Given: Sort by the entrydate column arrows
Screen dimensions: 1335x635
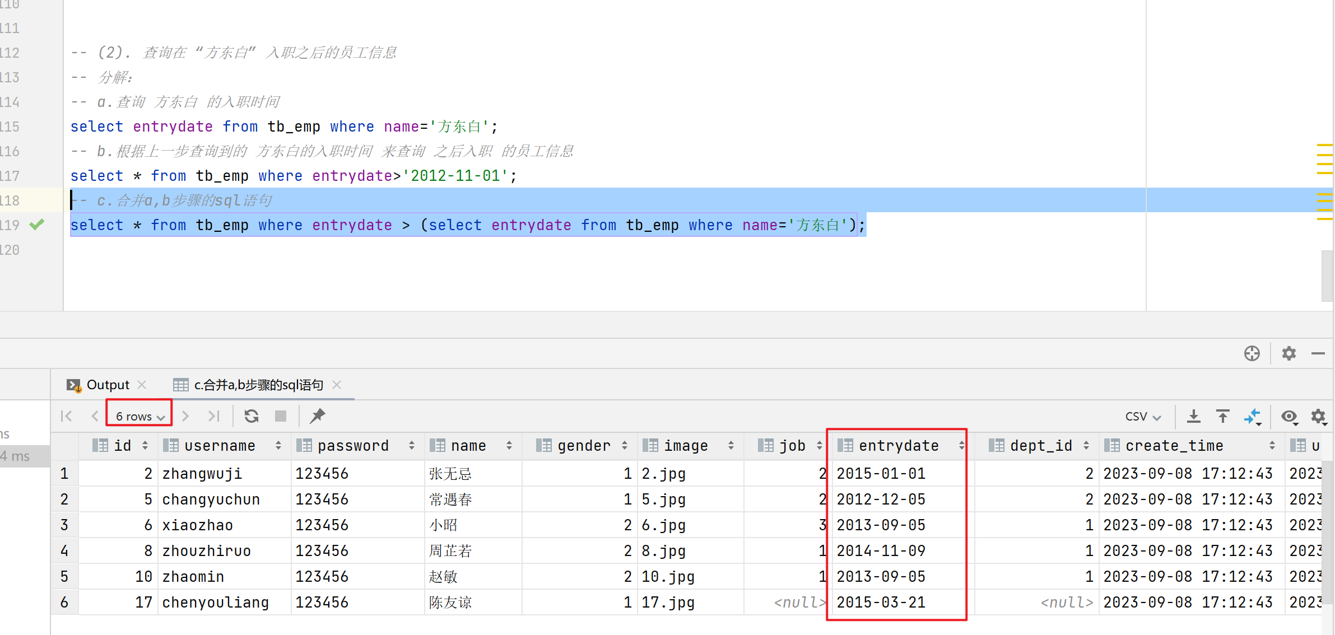Looking at the screenshot, I should [x=961, y=446].
